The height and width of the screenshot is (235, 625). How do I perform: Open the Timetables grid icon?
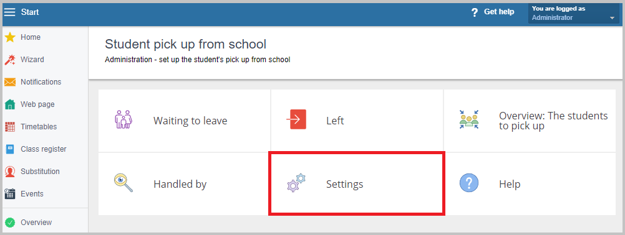[x=10, y=127]
